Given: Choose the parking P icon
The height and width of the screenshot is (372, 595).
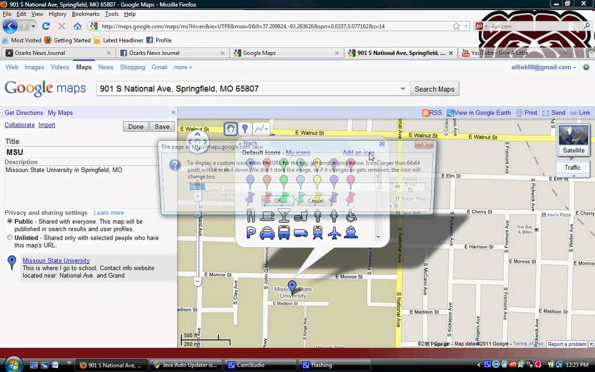Looking at the screenshot, I should pos(251,233).
